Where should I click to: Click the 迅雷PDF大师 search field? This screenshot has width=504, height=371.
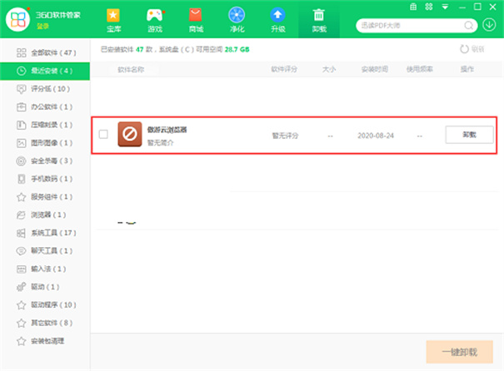410,25
